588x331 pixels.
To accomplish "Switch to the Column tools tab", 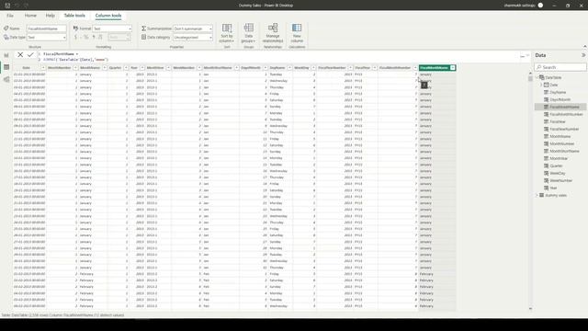I will tap(108, 16).
